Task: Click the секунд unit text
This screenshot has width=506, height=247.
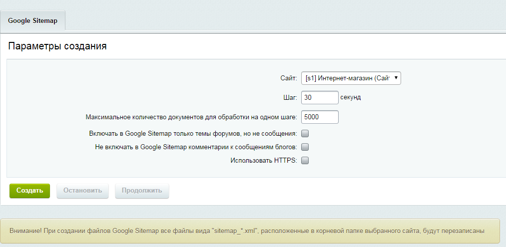Action: 351,97
